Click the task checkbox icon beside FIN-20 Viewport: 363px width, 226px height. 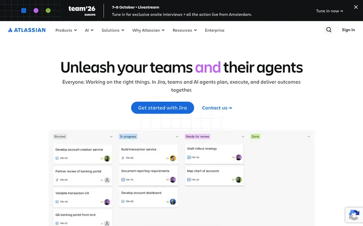tap(189, 180)
